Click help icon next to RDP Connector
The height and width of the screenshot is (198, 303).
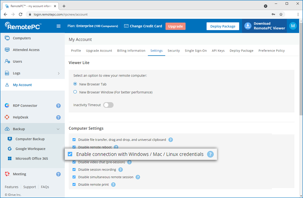coord(58,106)
